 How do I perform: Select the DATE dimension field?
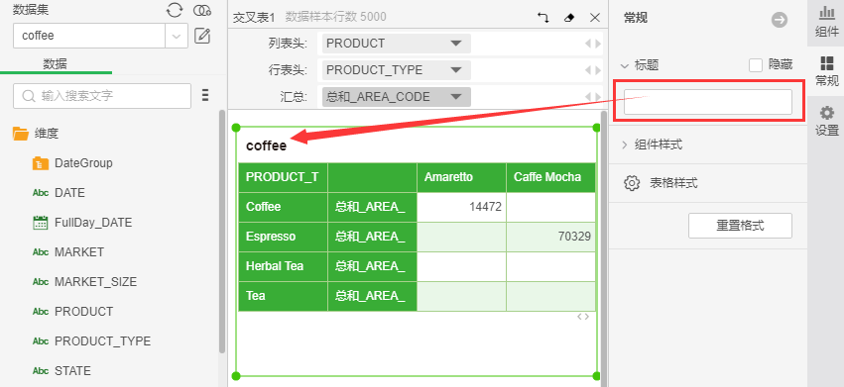pyautogui.click(x=70, y=192)
